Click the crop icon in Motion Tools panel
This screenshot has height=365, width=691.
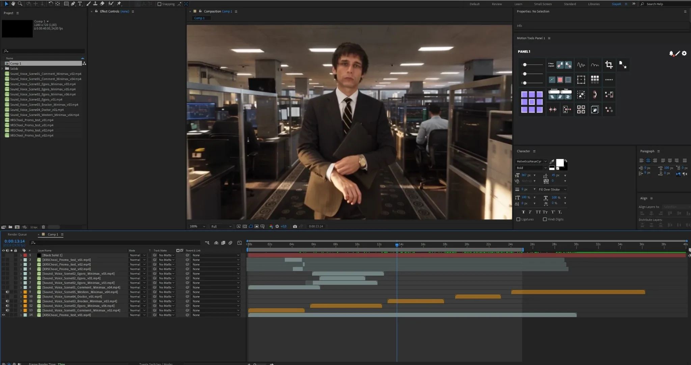[609, 65]
